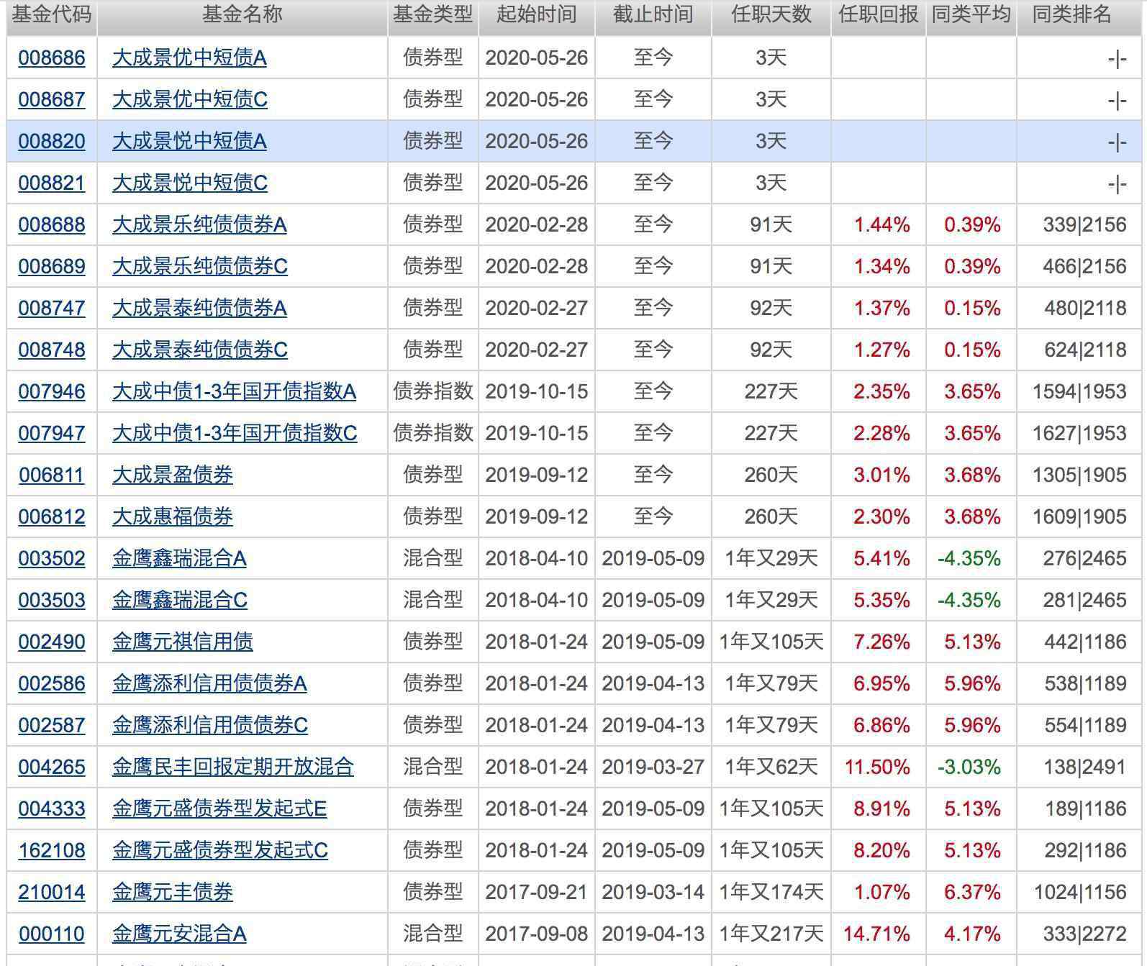This screenshot has height=966, width=1147.
Task: Open fund link 大成景泰纯债债券C
Action: click(x=200, y=350)
